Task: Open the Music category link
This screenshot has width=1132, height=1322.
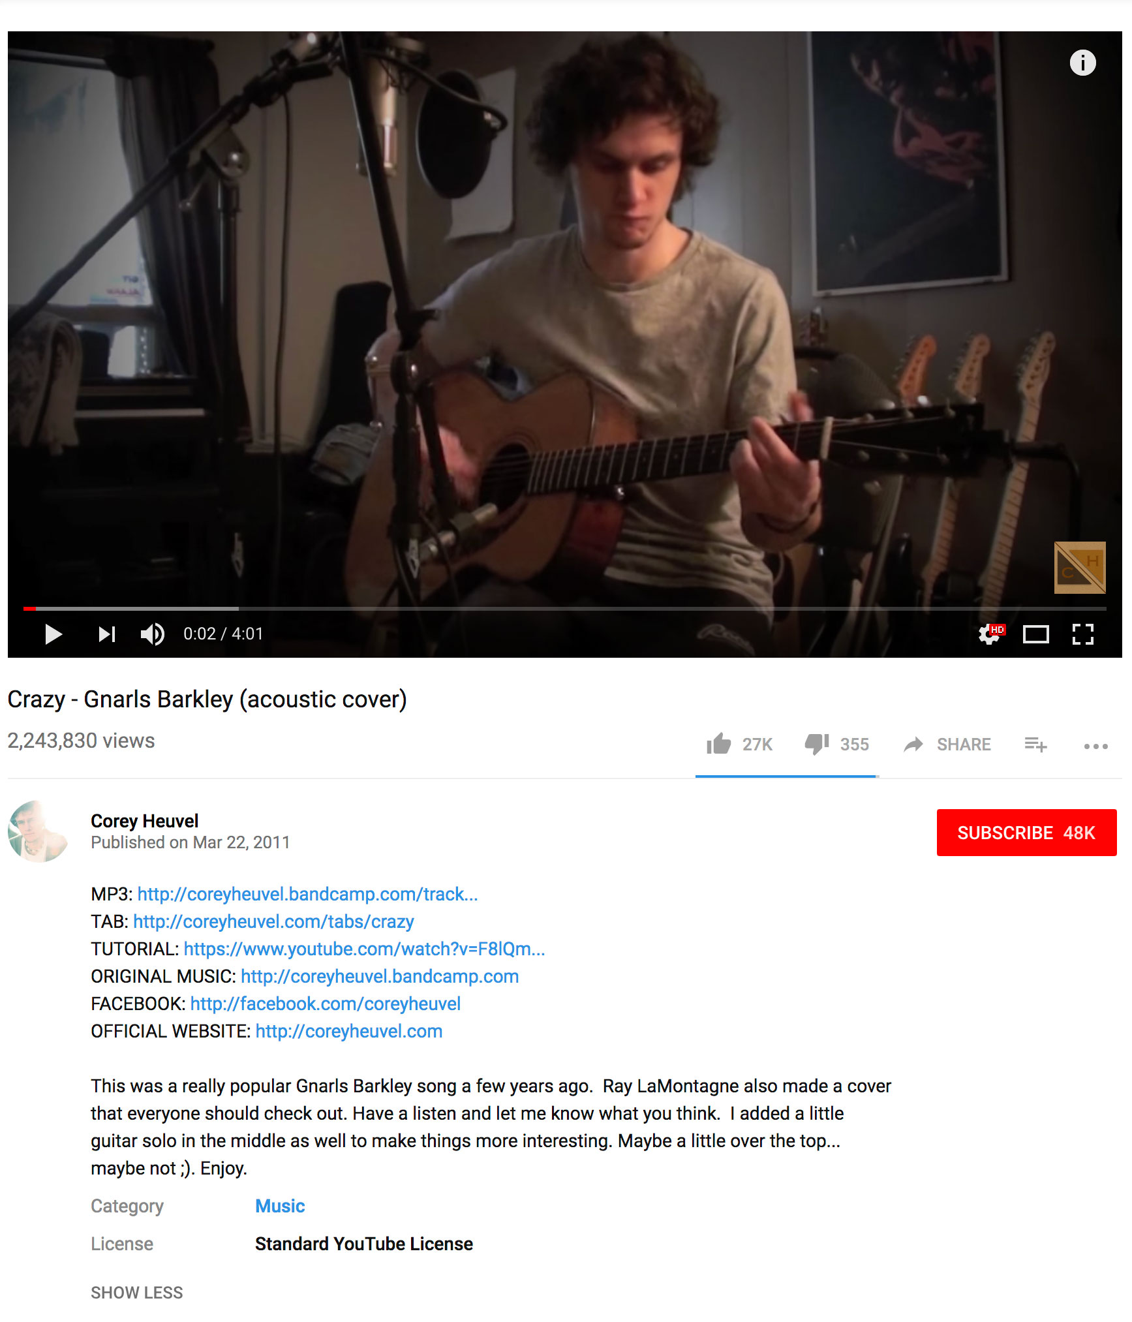Action: (x=280, y=1206)
